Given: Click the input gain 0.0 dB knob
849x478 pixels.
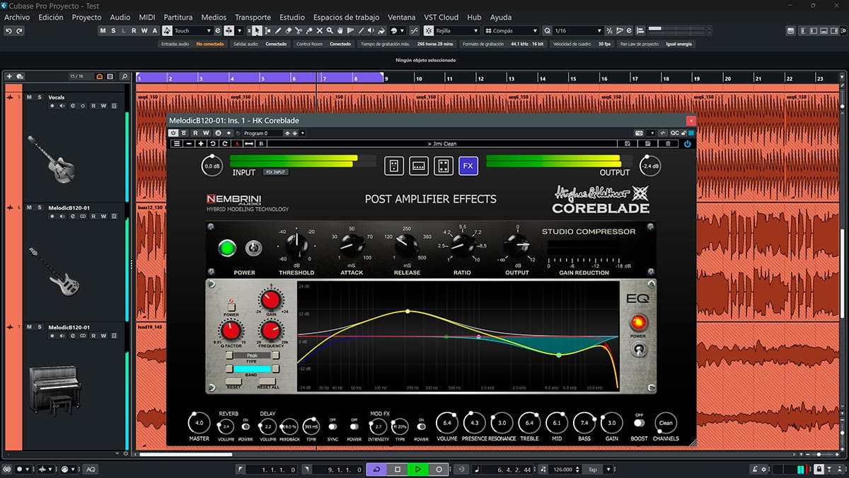Looking at the screenshot, I should (x=212, y=166).
